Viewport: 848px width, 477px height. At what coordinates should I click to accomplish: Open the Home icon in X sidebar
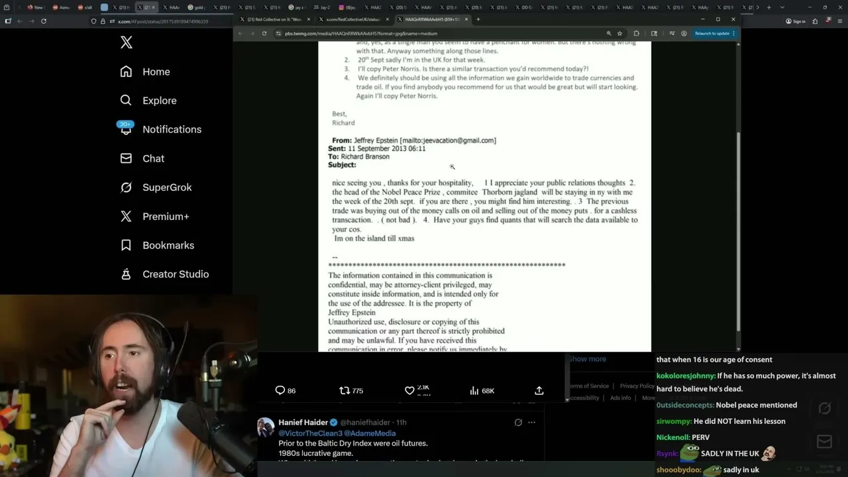[126, 72]
